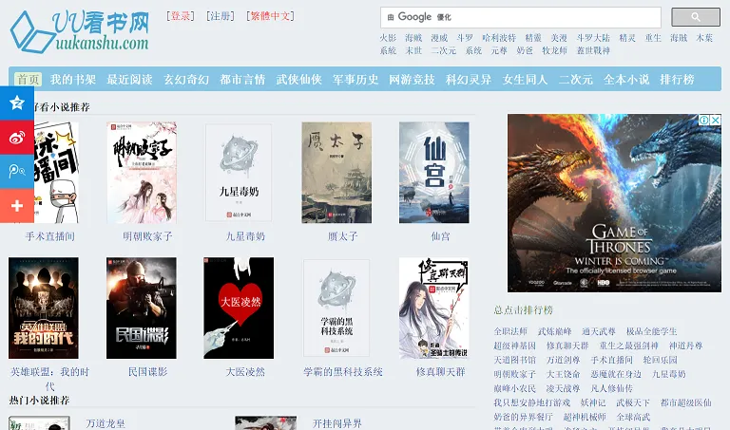The width and height of the screenshot is (730, 430).
Task: Click the QQ Zone star share icon
Action: [x=16, y=103]
